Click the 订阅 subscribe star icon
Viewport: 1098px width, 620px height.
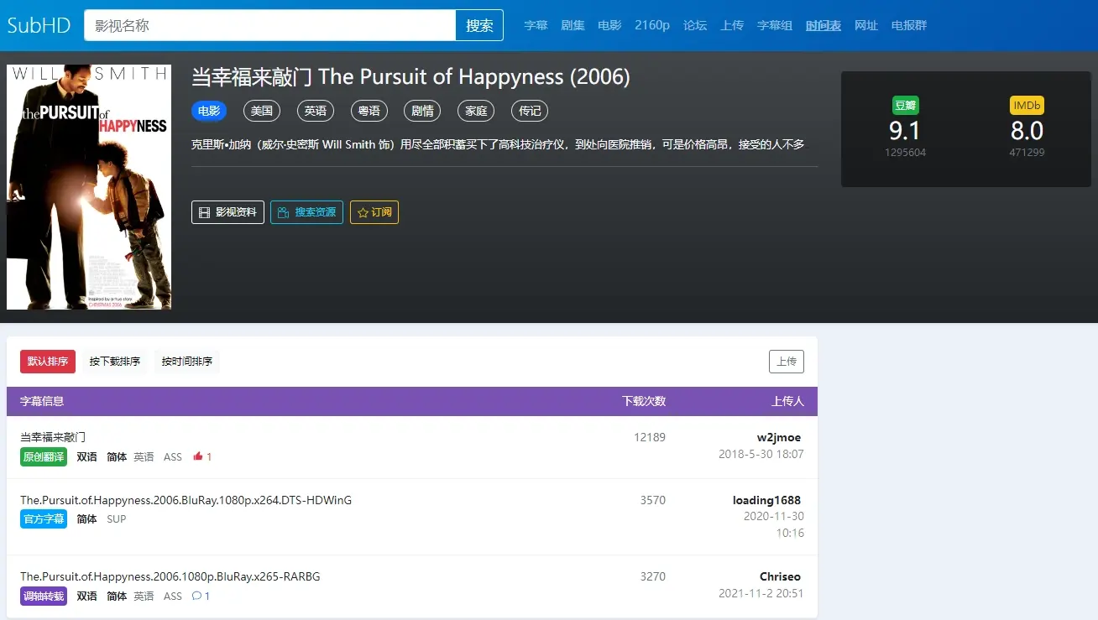[363, 212]
